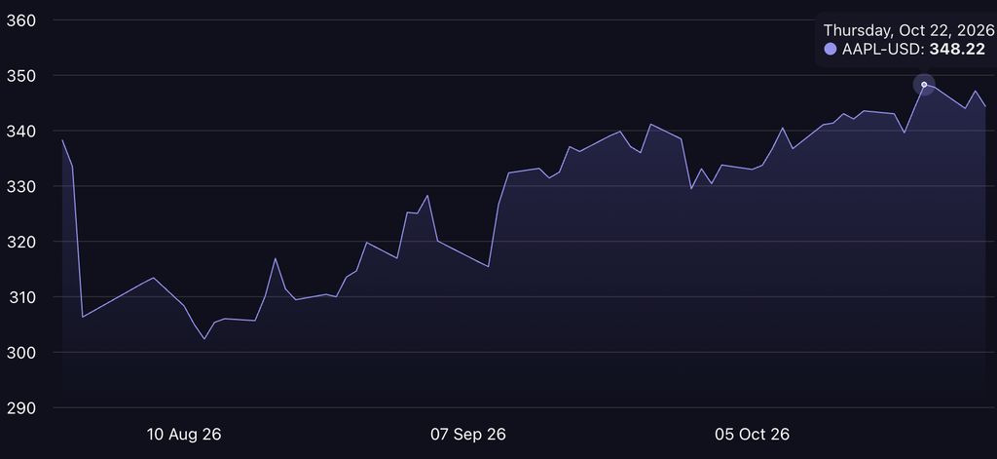Click the 360 y-axis value
The width and height of the screenshot is (997, 459).
pos(20,20)
